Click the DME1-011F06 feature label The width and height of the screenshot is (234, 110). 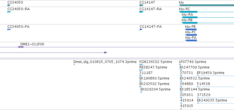[x=32, y=44]
